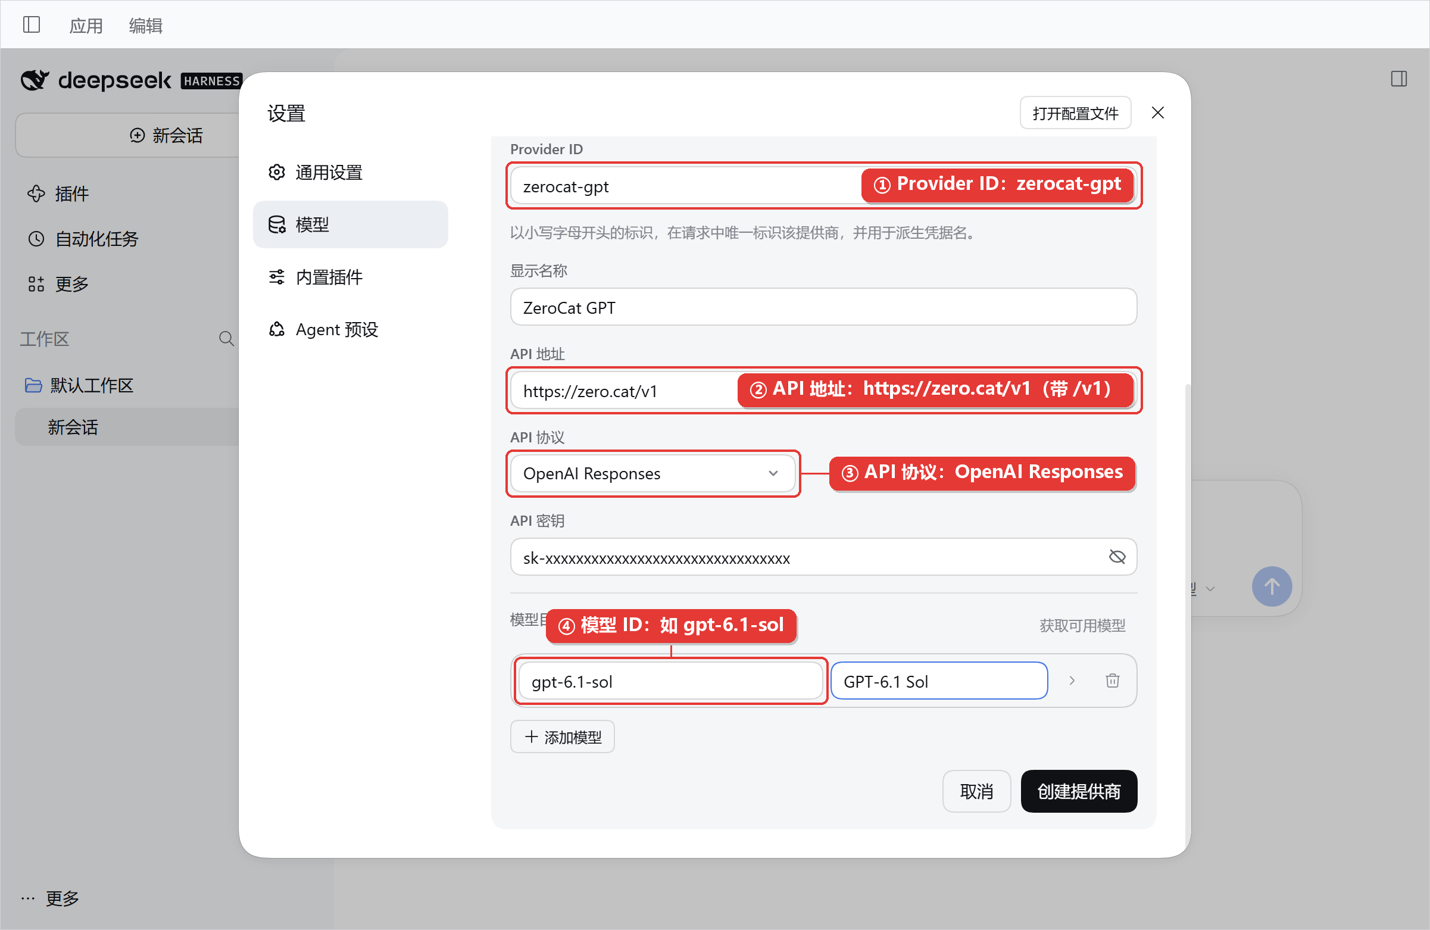Focus the 显示名称 ZeroCat GPT field
The image size is (1430, 930).
click(823, 307)
